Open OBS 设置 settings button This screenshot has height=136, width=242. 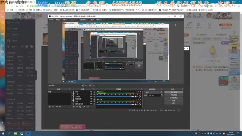[174, 101]
